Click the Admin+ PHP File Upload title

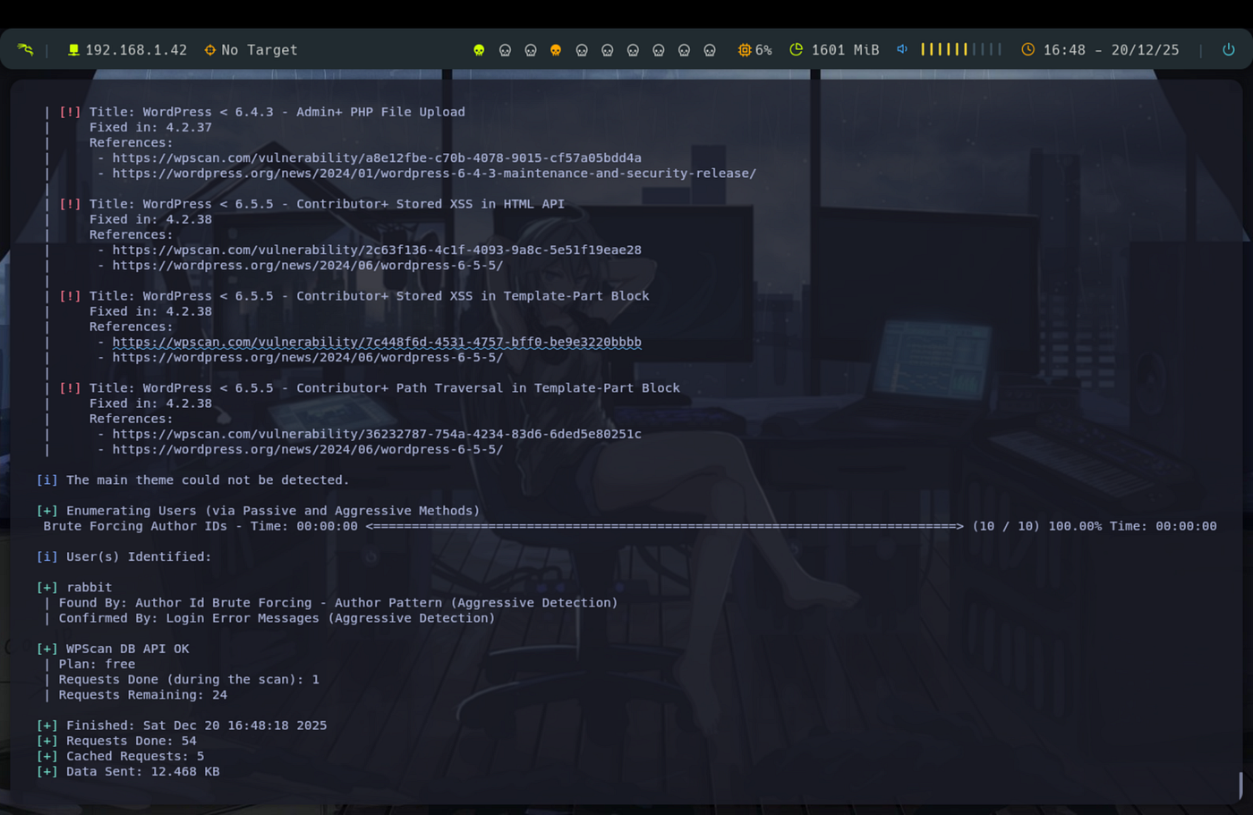[x=277, y=113]
